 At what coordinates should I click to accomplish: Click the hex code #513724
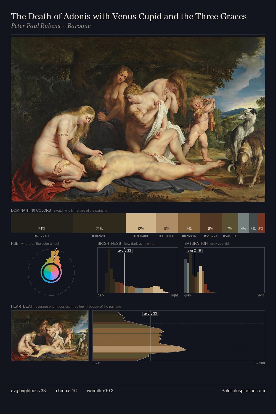(211, 236)
